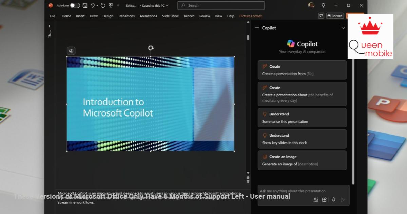Click the microphone icon in Copilot box
407x214 pixels.
pos(333,200)
